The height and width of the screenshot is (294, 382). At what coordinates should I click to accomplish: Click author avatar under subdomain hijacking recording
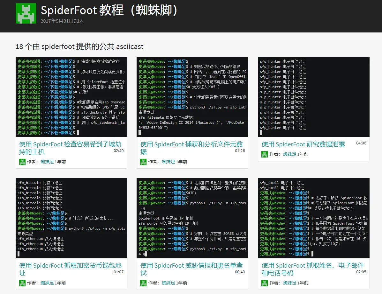point(22,162)
